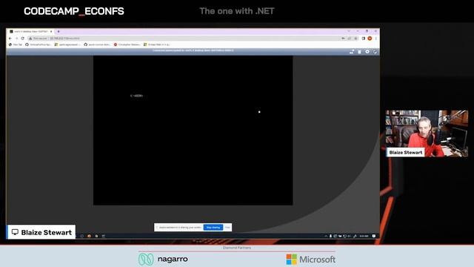The width and height of the screenshot is (474, 267).
Task: Click the nagarro sponsor logo
Action: point(163,259)
